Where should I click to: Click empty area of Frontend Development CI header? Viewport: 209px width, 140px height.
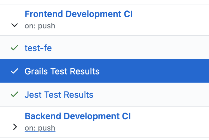coord(170,20)
